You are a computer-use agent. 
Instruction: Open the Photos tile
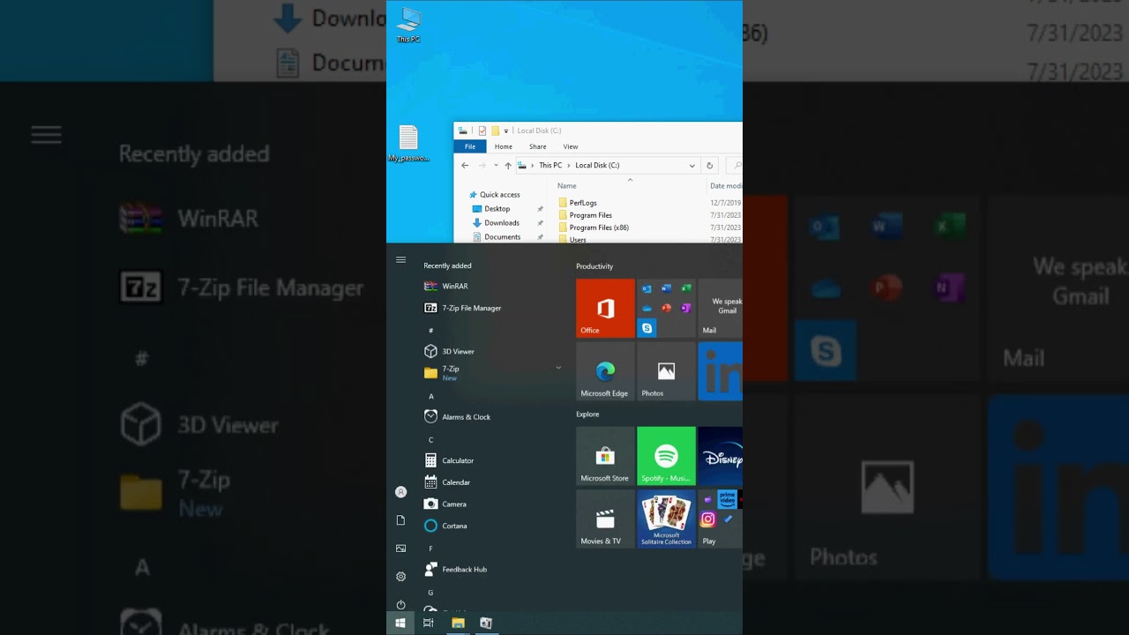666,371
